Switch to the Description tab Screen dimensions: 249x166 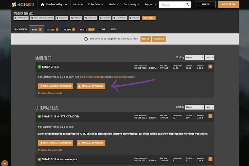pyautogui.click(x=20, y=30)
